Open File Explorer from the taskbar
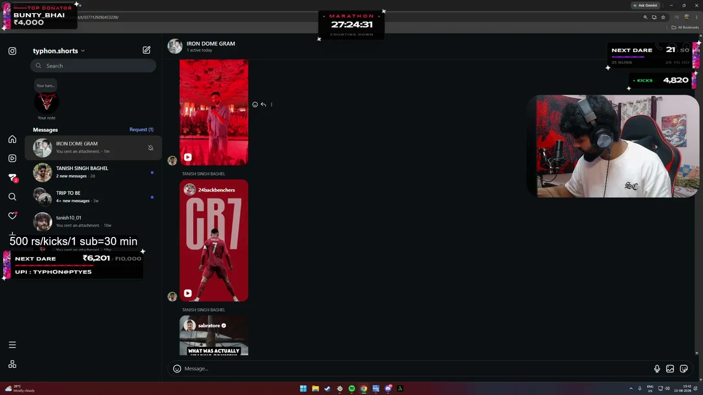 click(x=315, y=389)
